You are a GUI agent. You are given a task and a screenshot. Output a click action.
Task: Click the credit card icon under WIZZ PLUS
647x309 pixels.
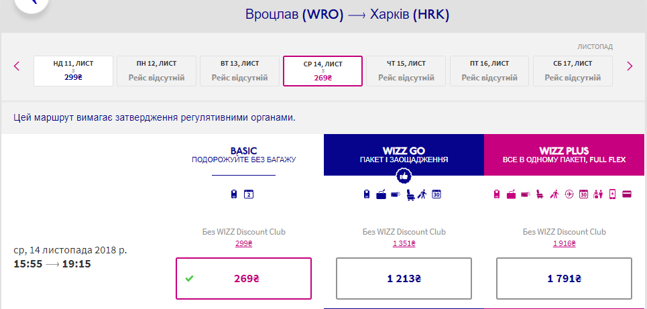tap(626, 195)
